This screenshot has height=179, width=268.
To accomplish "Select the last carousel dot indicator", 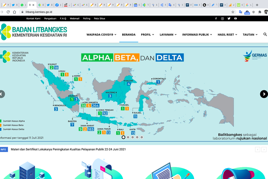I will [x=142, y=137].
